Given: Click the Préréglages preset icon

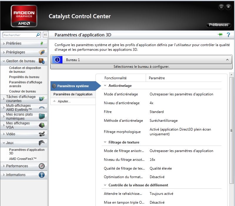Looking at the screenshot, I should pos(42,52).
